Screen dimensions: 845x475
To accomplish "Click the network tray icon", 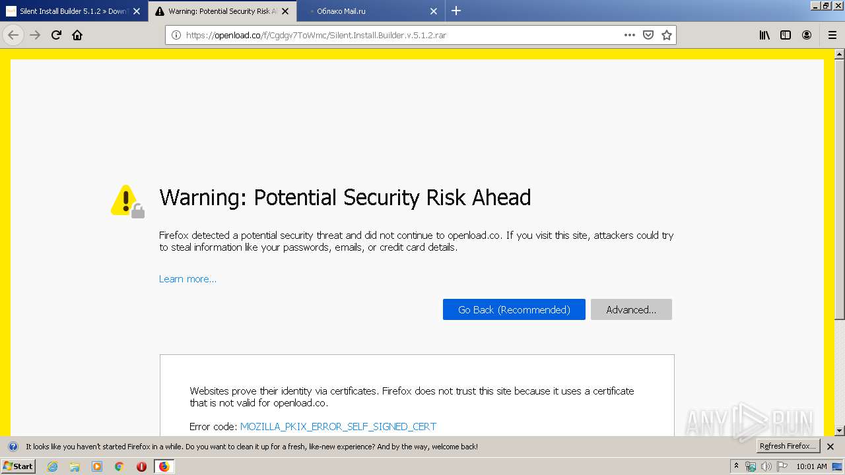I will (751, 466).
